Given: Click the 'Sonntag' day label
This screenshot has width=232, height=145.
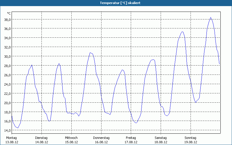Looking at the screenshot, I should 191,138.
